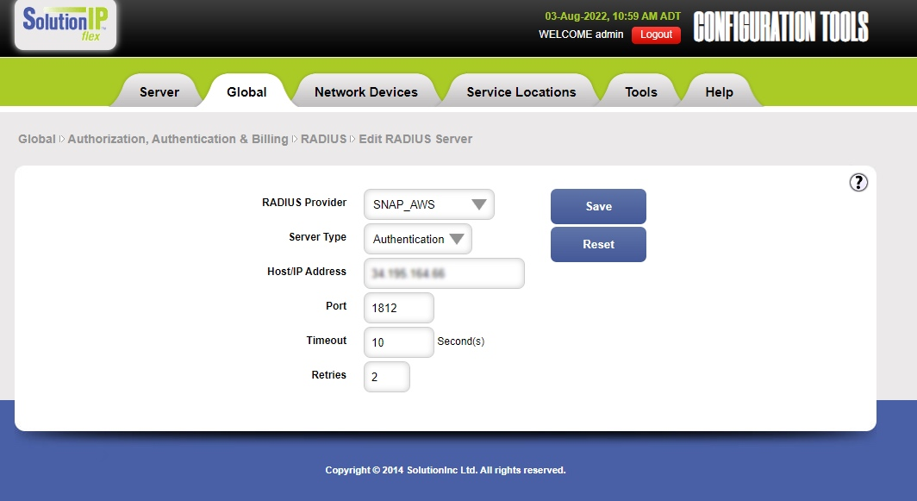The width and height of the screenshot is (917, 501).
Task: Select the Help tab
Action: (719, 92)
